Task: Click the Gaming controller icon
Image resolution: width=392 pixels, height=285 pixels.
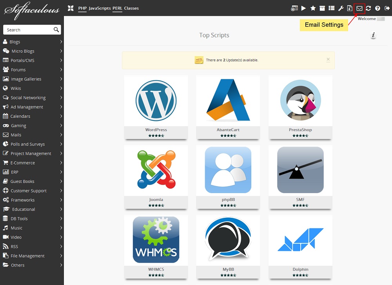Action: point(6,126)
